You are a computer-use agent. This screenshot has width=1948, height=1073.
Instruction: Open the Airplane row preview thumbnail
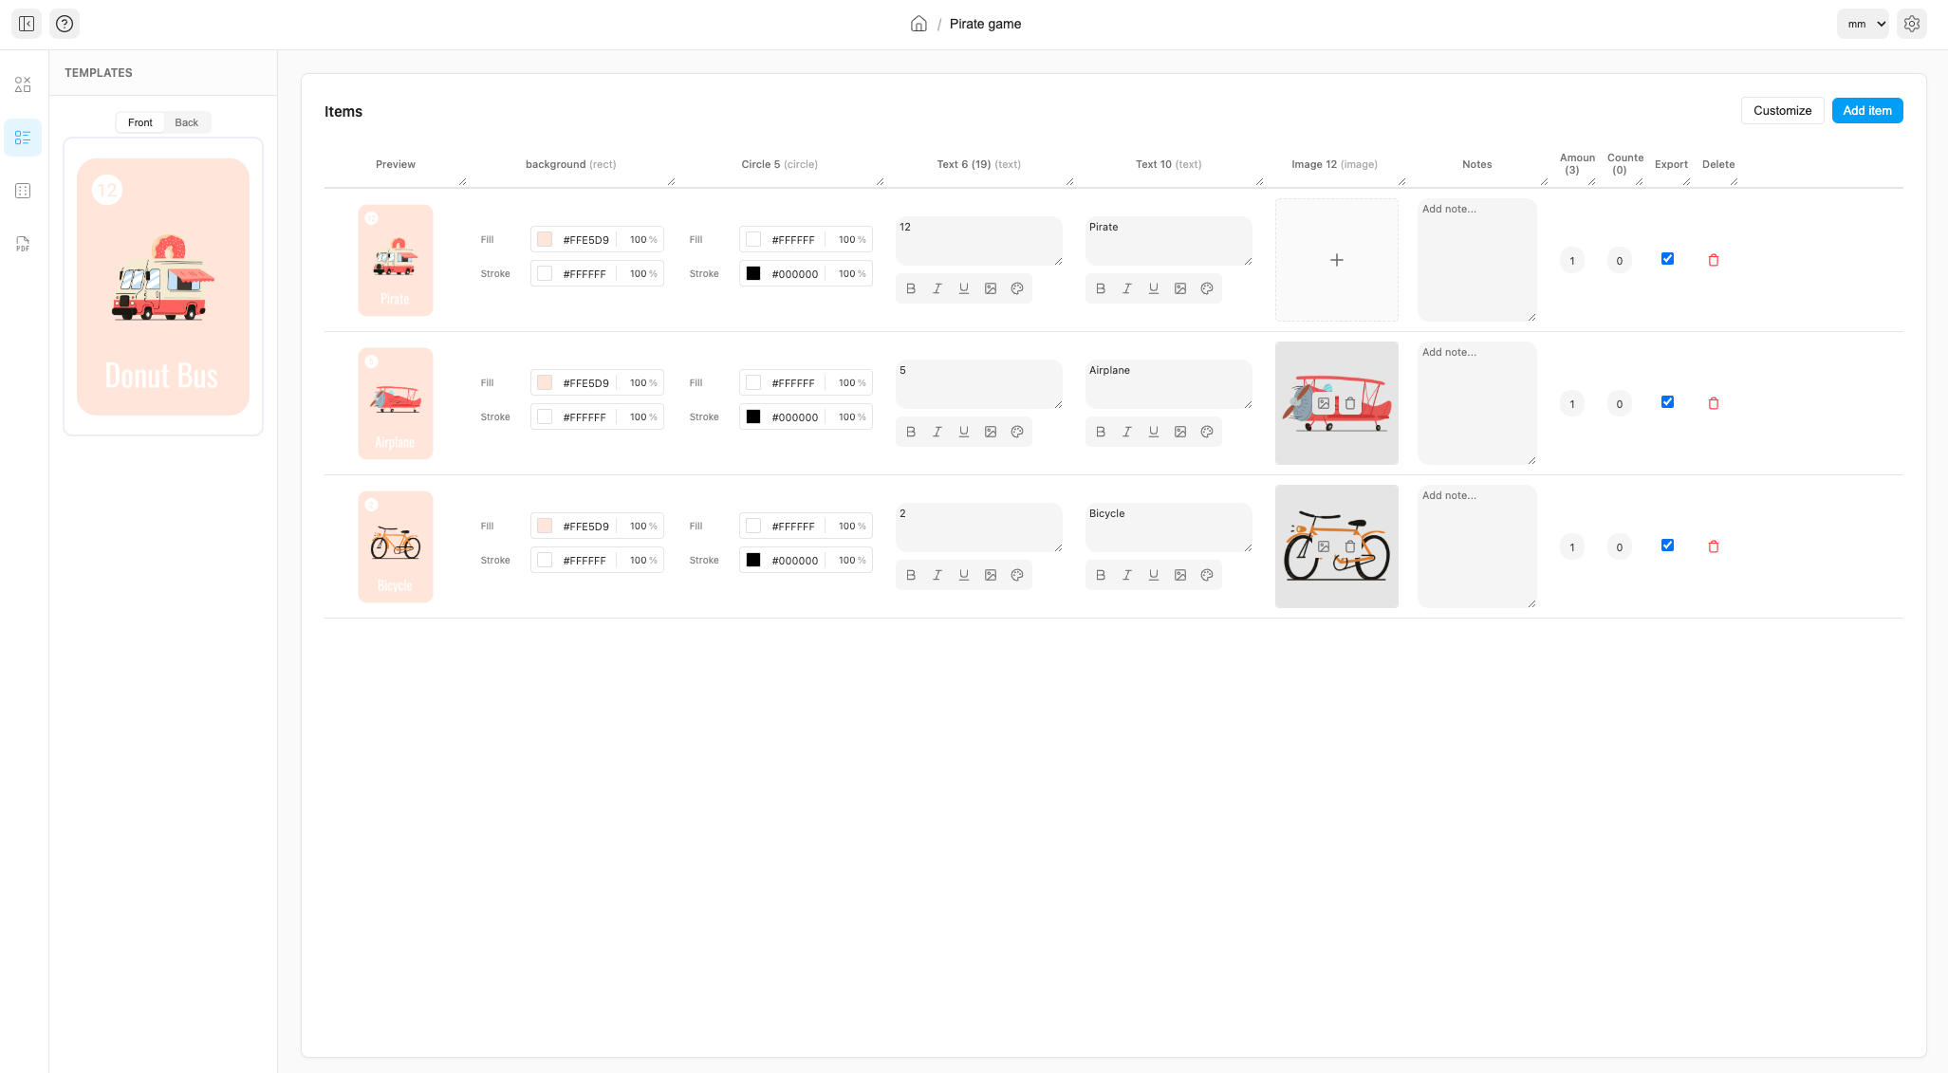396,403
